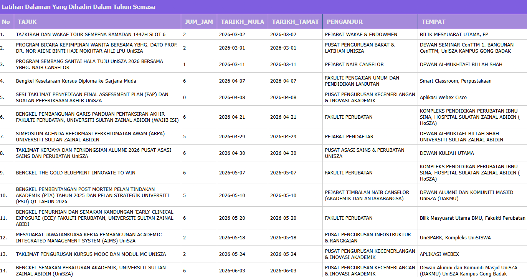This screenshot has height=277, width=527.
Task: Click the TARIKH_MULA column header
Action: (x=243, y=22)
